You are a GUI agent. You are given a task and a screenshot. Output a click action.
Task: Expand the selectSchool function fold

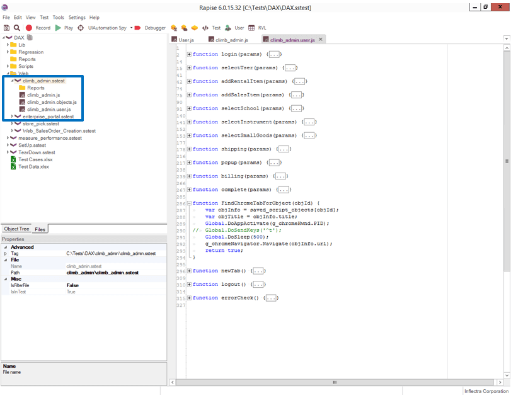click(189, 108)
